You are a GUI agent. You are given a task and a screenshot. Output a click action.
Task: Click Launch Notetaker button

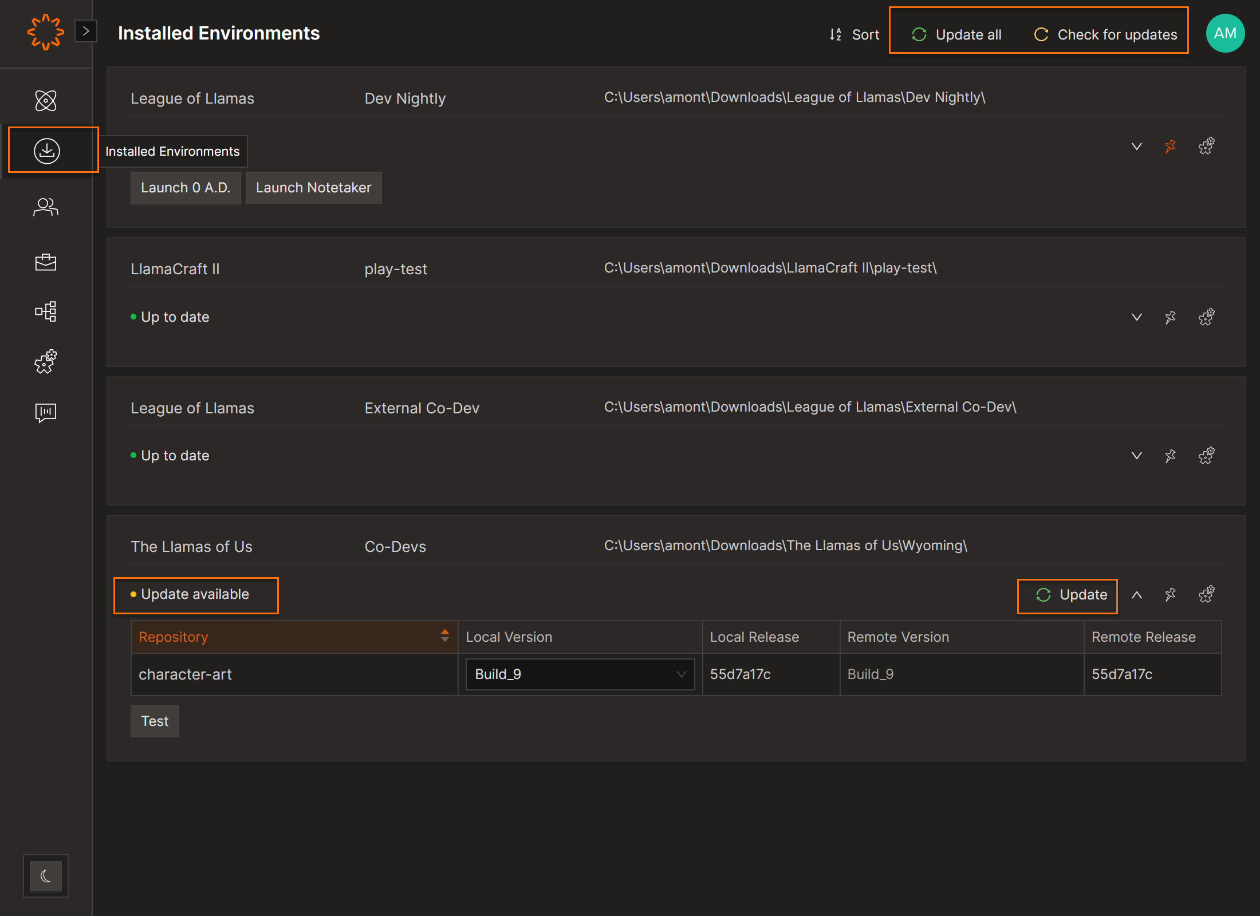click(313, 188)
